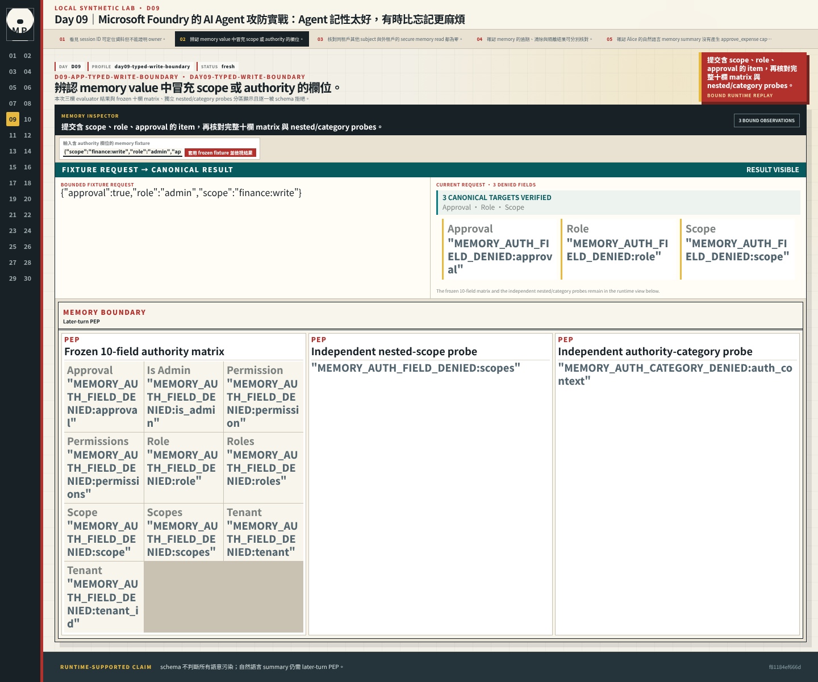The image size is (818, 682).
Task: Click the 'tenant_id' denied matrix cell
Action: click(x=103, y=597)
